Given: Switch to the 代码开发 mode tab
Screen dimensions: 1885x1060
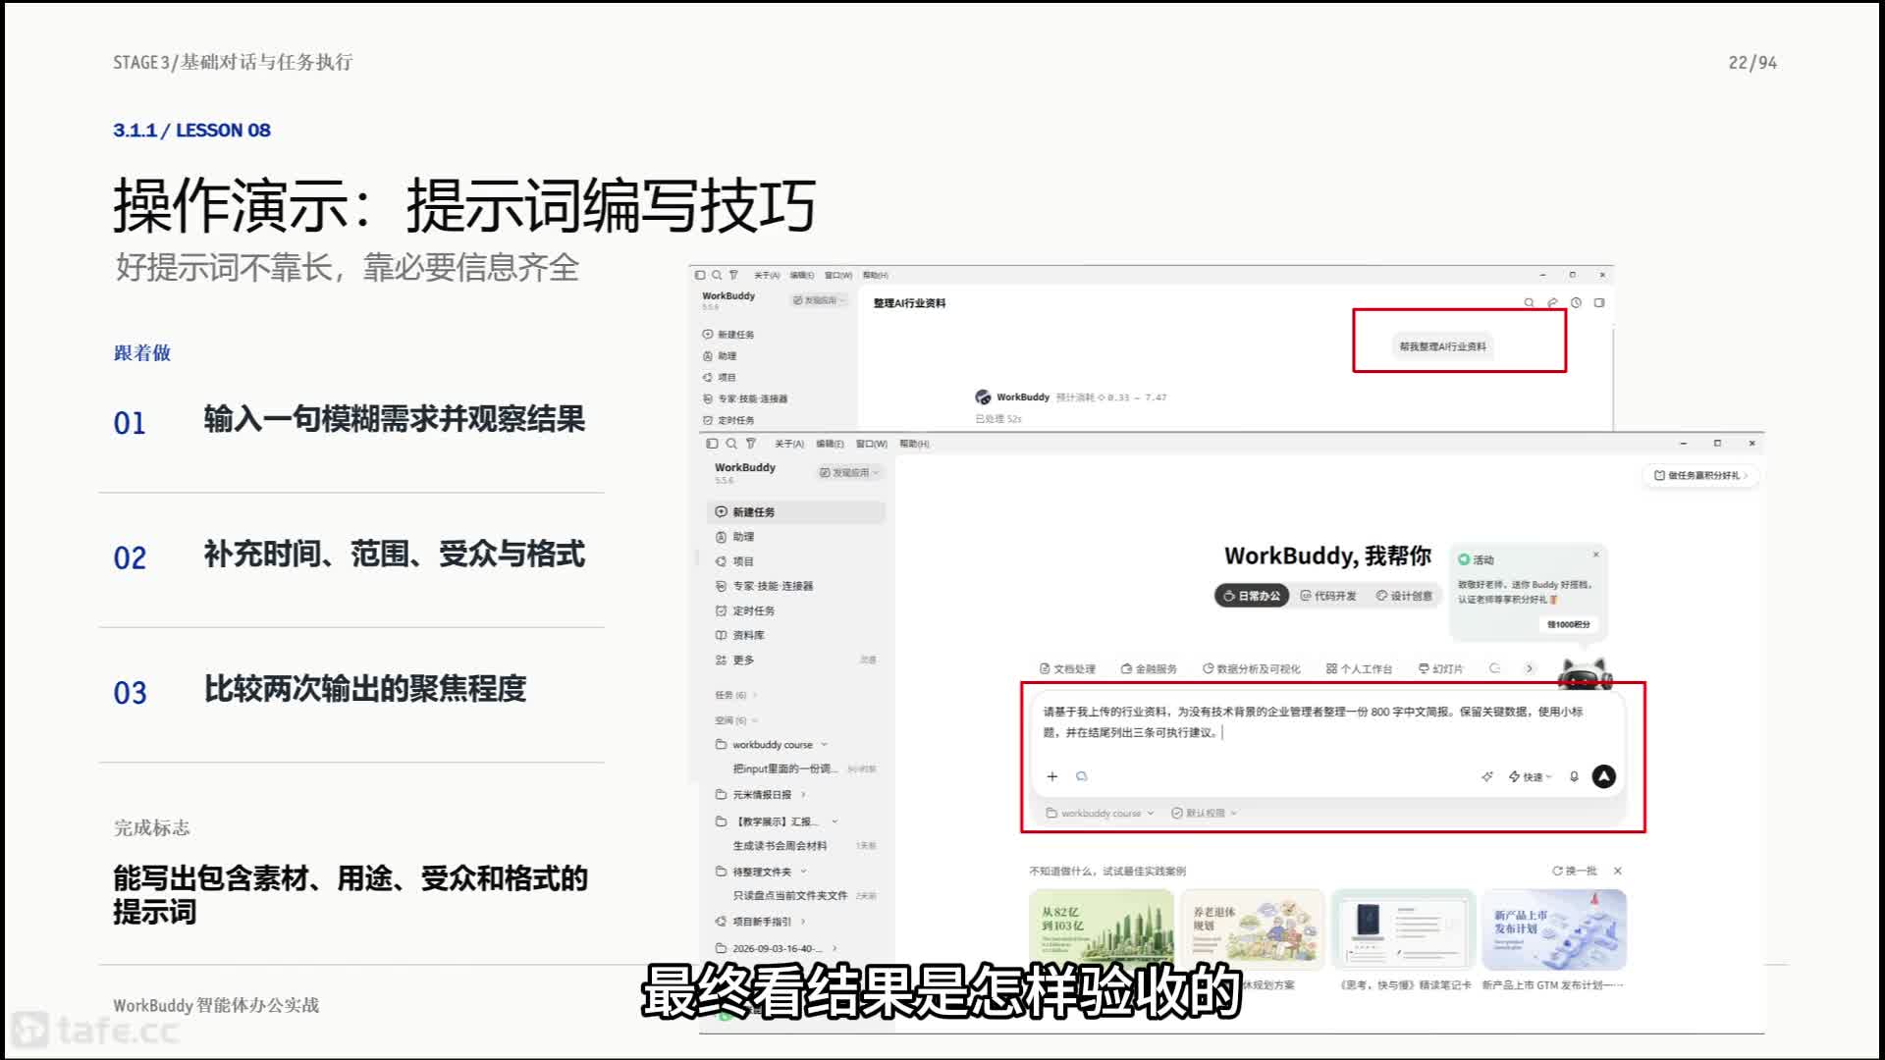Looking at the screenshot, I should (x=1328, y=596).
